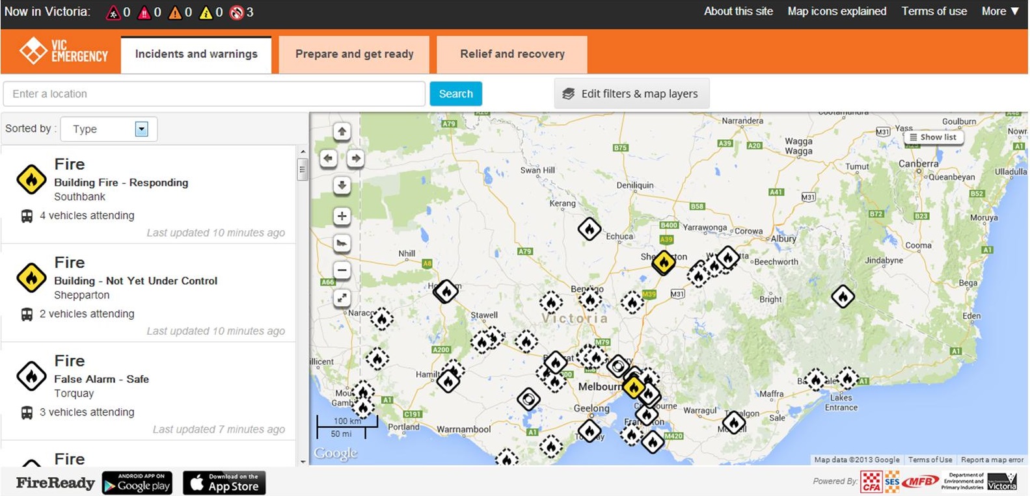Download FireReady from the App Store
Image resolution: width=1030 pixels, height=496 pixels.
(224, 483)
